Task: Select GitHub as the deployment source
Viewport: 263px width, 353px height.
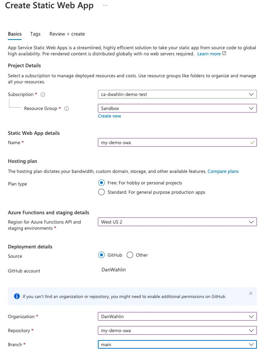Action: point(101,255)
